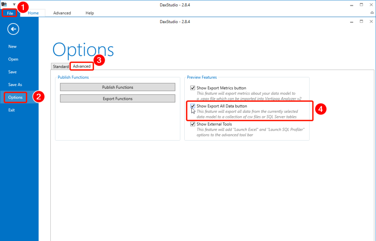Viewport: 376px width, 241px height.
Task: Choose Save As in the backstage menu
Action: click(x=15, y=84)
